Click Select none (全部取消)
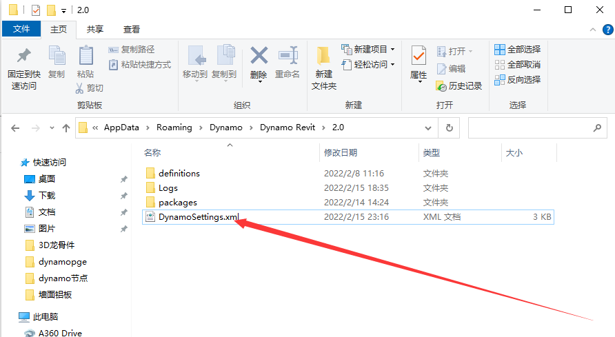 [517, 65]
